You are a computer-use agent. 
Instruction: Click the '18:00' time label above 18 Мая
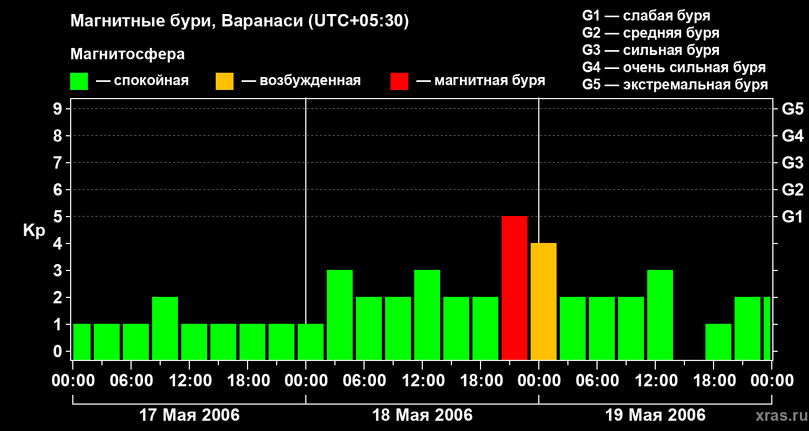[481, 381]
